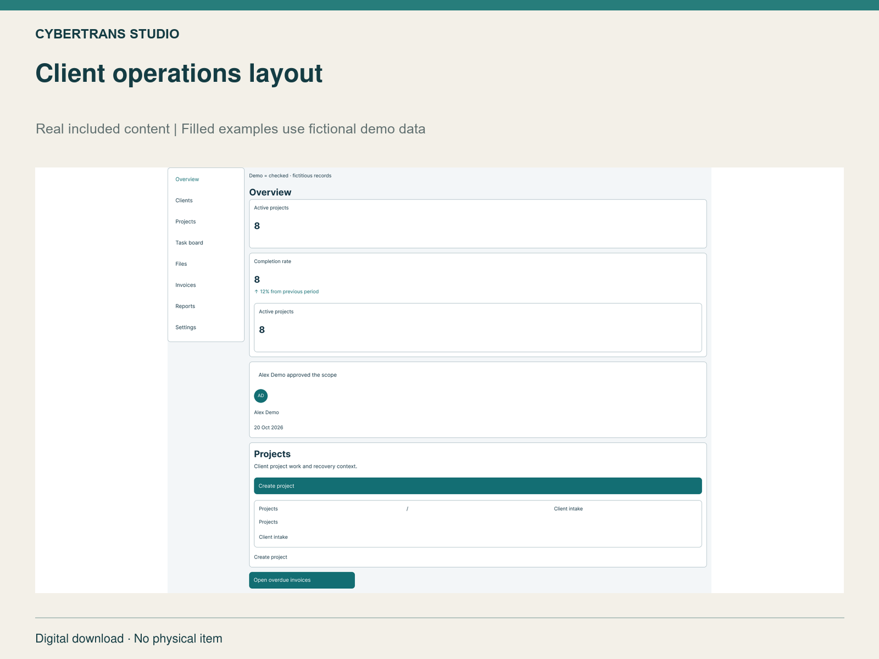Click the 12% from previous period text
Image resolution: width=879 pixels, height=659 pixels.
point(286,292)
